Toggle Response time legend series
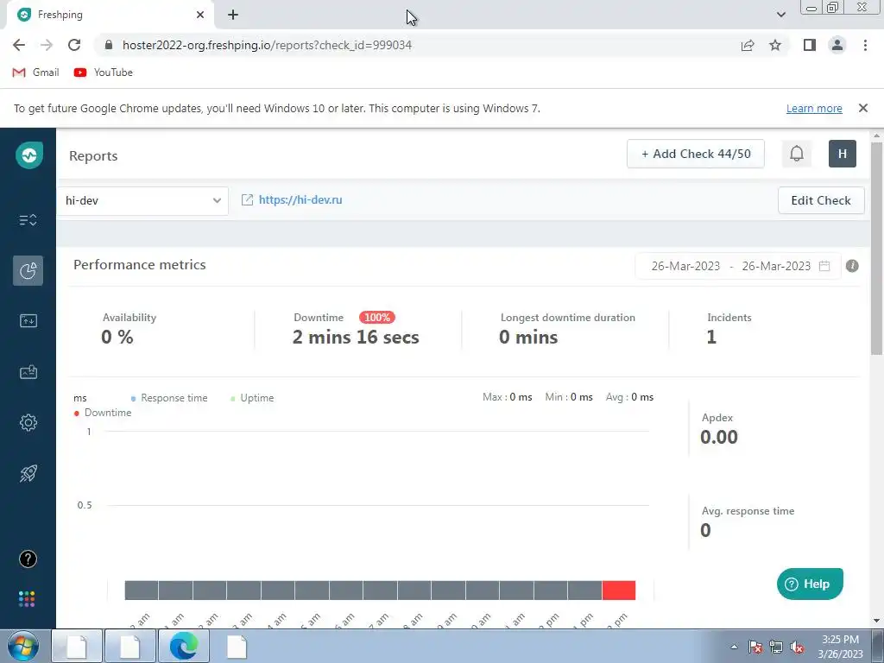Screen dimensions: 884x663 click(x=169, y=398)
